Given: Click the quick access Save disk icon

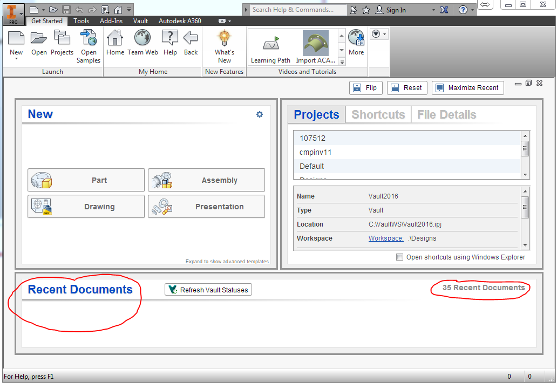Looking at the screenshot, I should 66,10.
